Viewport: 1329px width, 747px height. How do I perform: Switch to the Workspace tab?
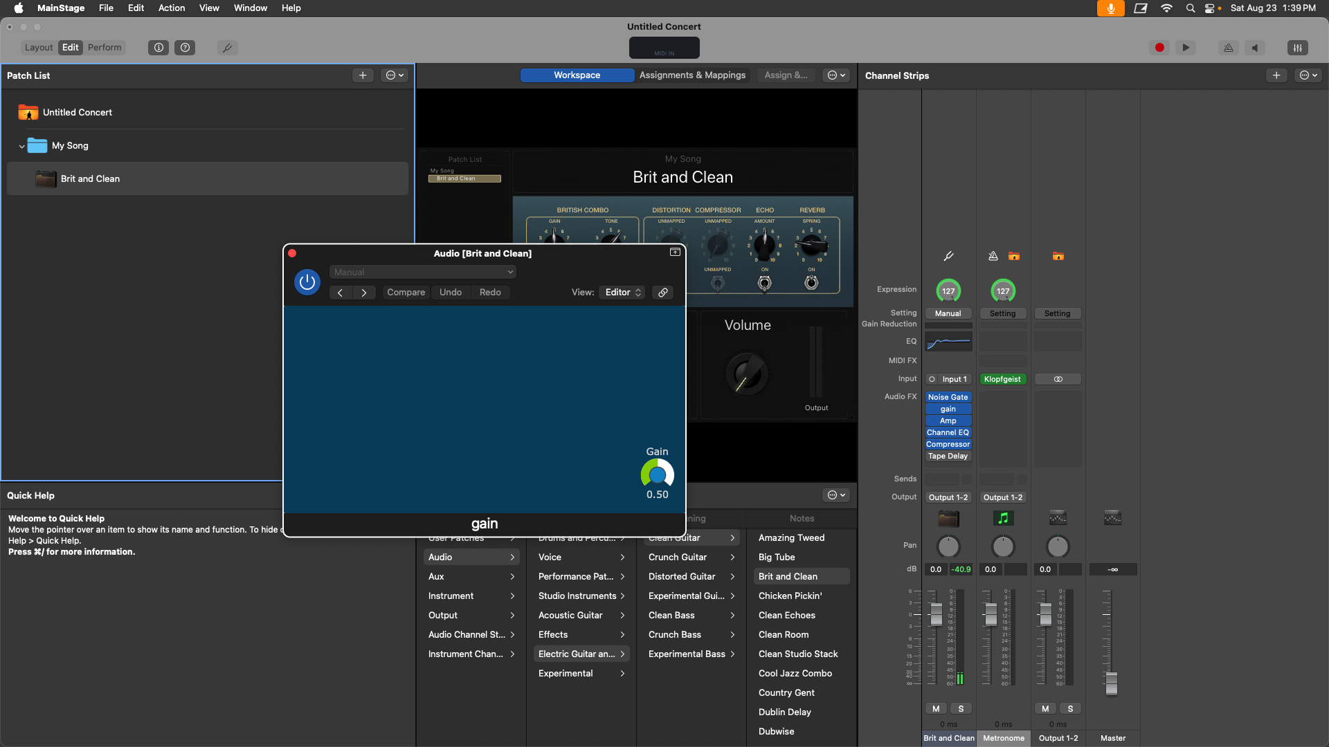pos(577,75)
